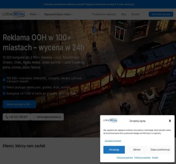
Task: Click the LokalMedia logo inside the cookie dialog
Action: [110, 120]
